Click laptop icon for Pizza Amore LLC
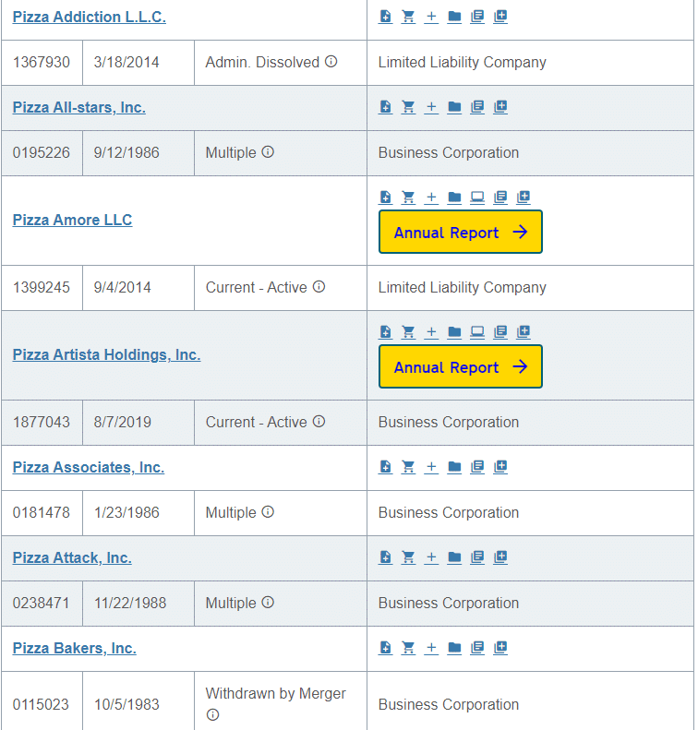The image size is (698, 730). (477, 197)
